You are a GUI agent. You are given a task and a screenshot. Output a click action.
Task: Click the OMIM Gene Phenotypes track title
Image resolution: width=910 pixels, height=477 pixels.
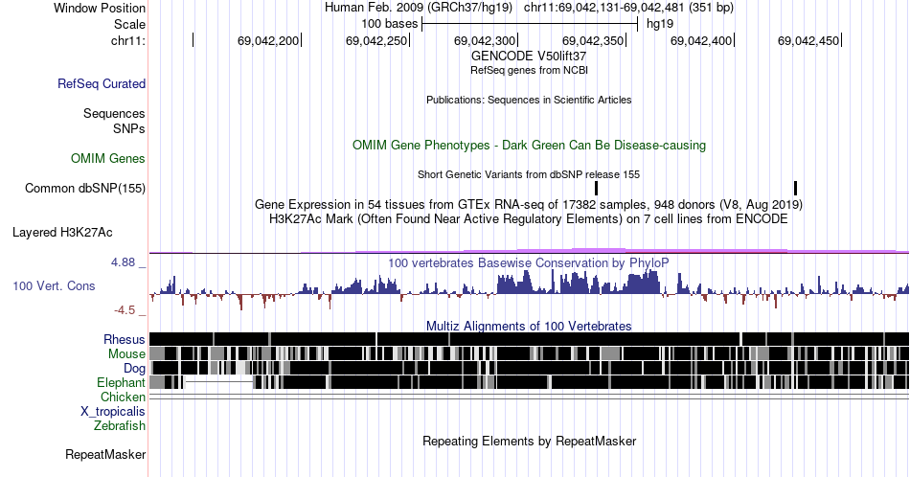coord(530,145)
